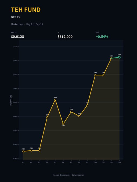The width and height of the screenshot is (137, 182).
Task: Click the D10 x-axis label
Action: 95,162
